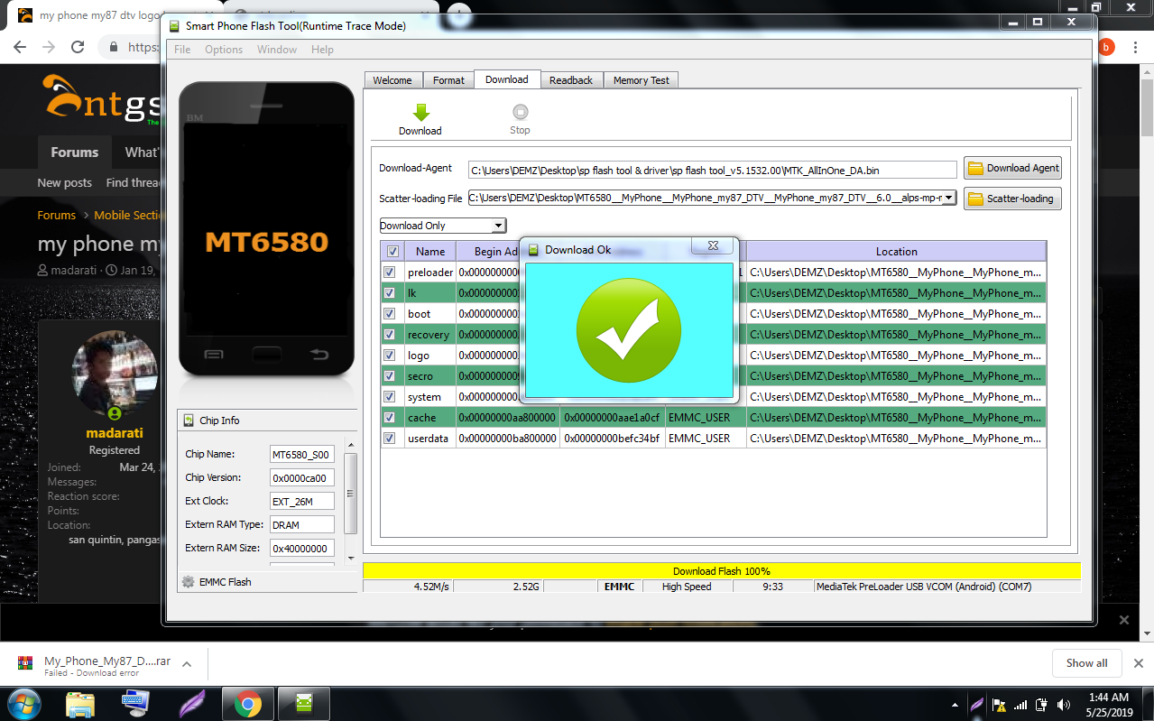
Task: Open options arrow for failed rar download
Action: click(x=187, y=664)
